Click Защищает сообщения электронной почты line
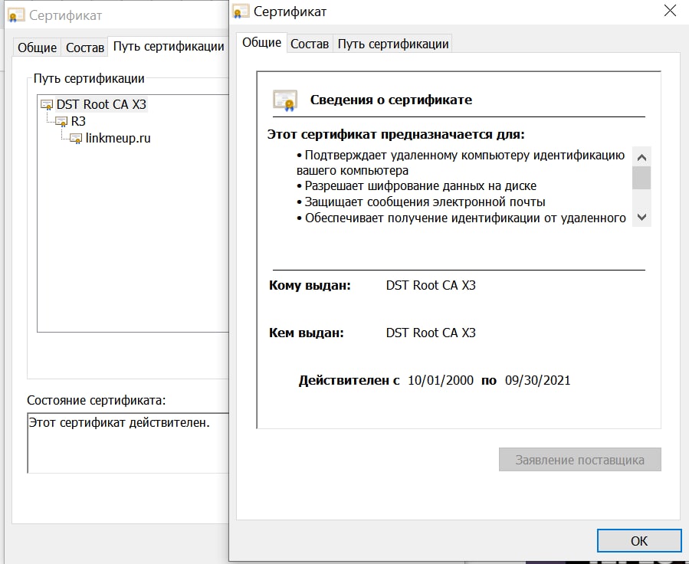689x564 pixels. point(421,202)
